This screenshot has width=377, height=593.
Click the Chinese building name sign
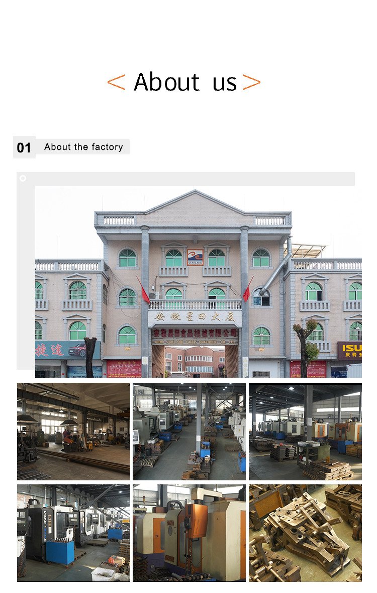tap(195, 317)
